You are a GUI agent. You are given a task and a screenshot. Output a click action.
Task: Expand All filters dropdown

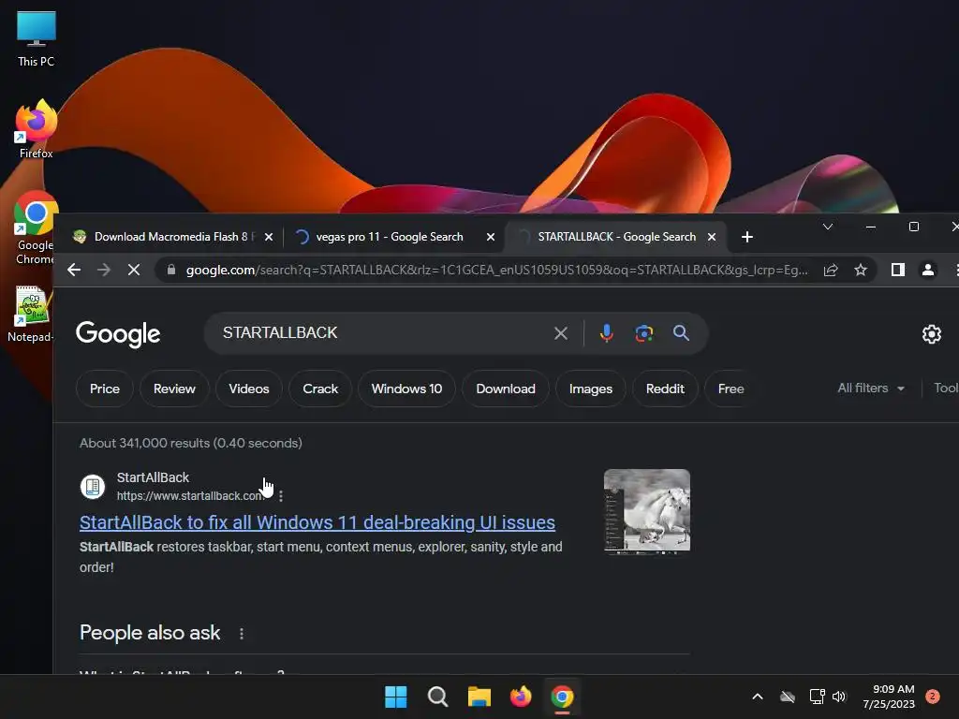pos(871,389)
